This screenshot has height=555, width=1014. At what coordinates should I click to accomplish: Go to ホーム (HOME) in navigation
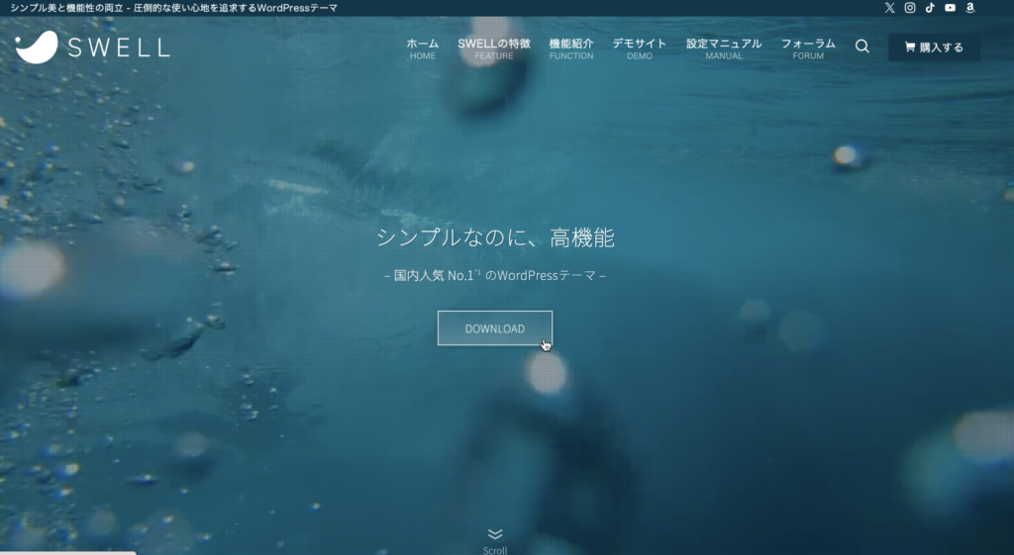[423, 48]
